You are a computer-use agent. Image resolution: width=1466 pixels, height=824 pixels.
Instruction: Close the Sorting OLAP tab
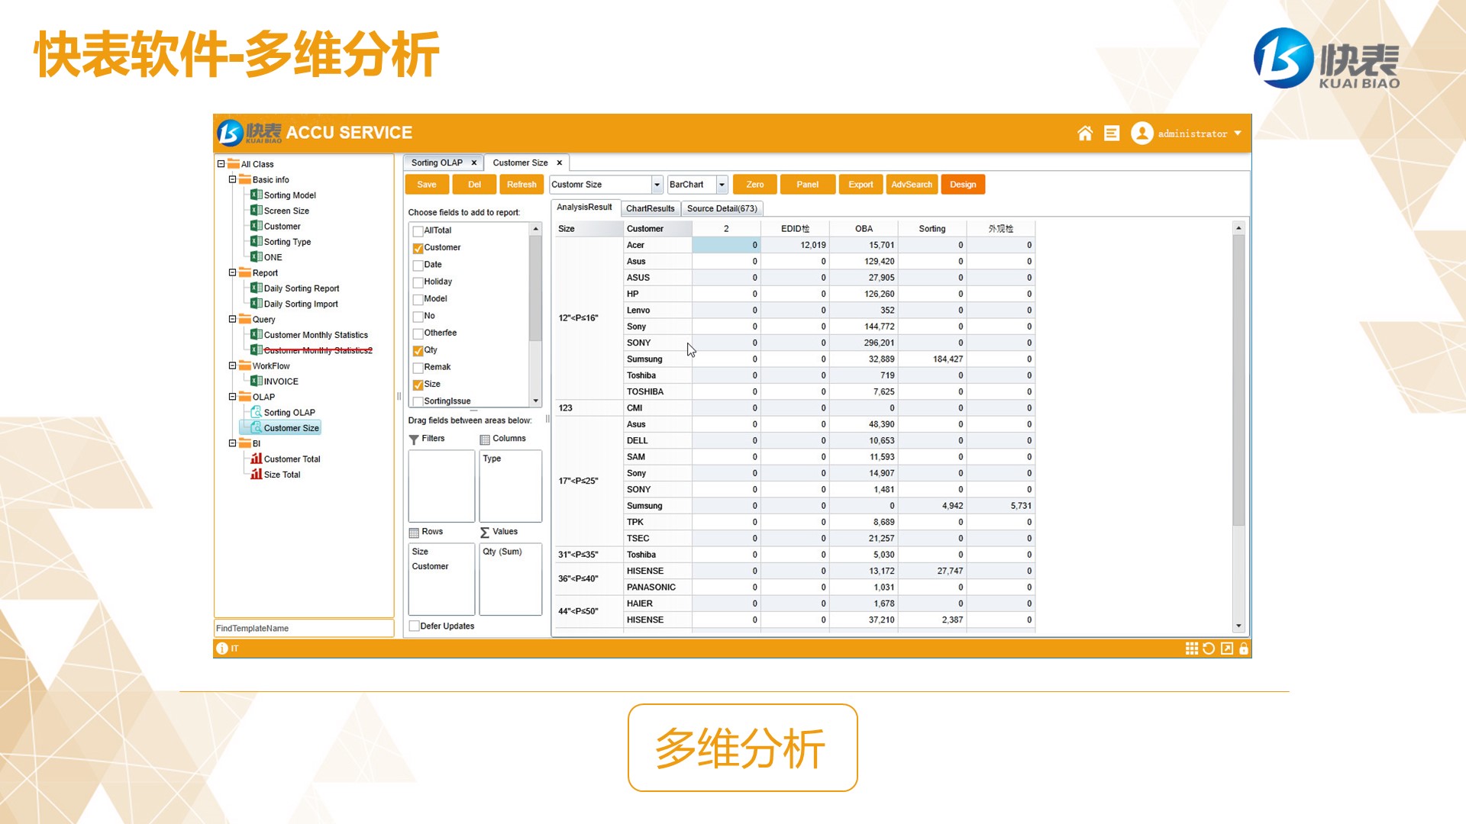coord(474,163)
